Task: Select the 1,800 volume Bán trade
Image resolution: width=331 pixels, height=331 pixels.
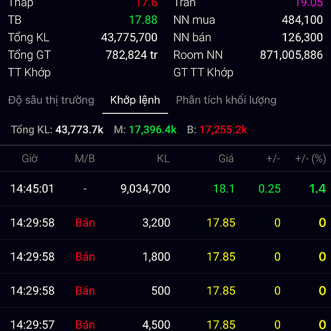Action: (x=165, y=257)
